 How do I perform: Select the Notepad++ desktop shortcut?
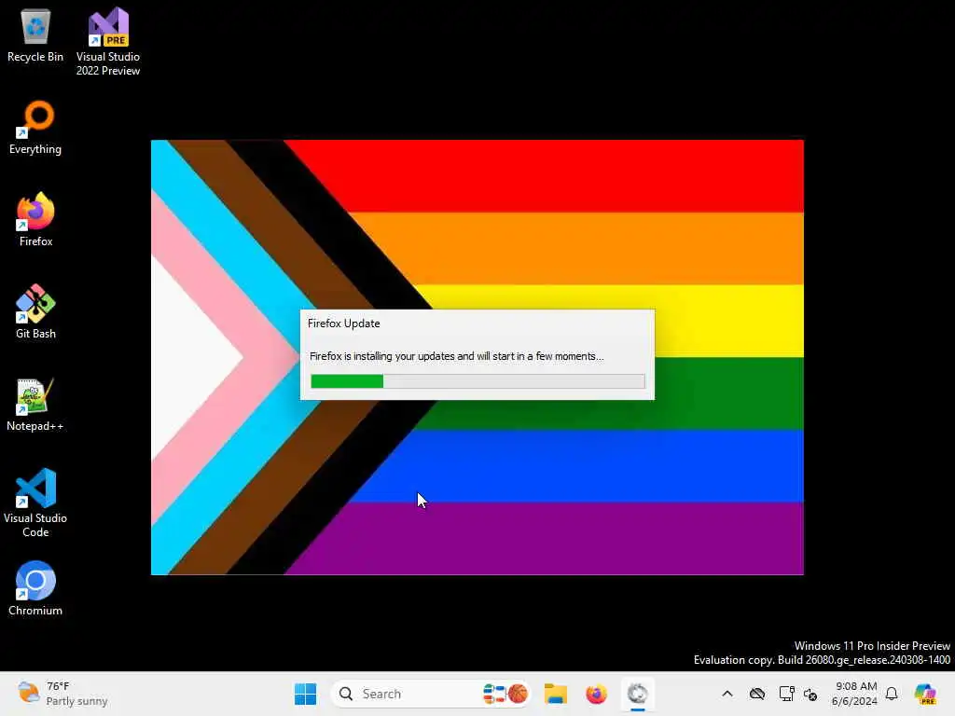(x=35, y=405)
